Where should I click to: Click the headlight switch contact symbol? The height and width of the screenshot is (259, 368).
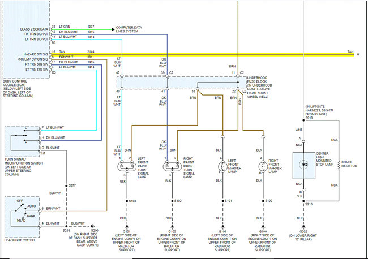21,212
